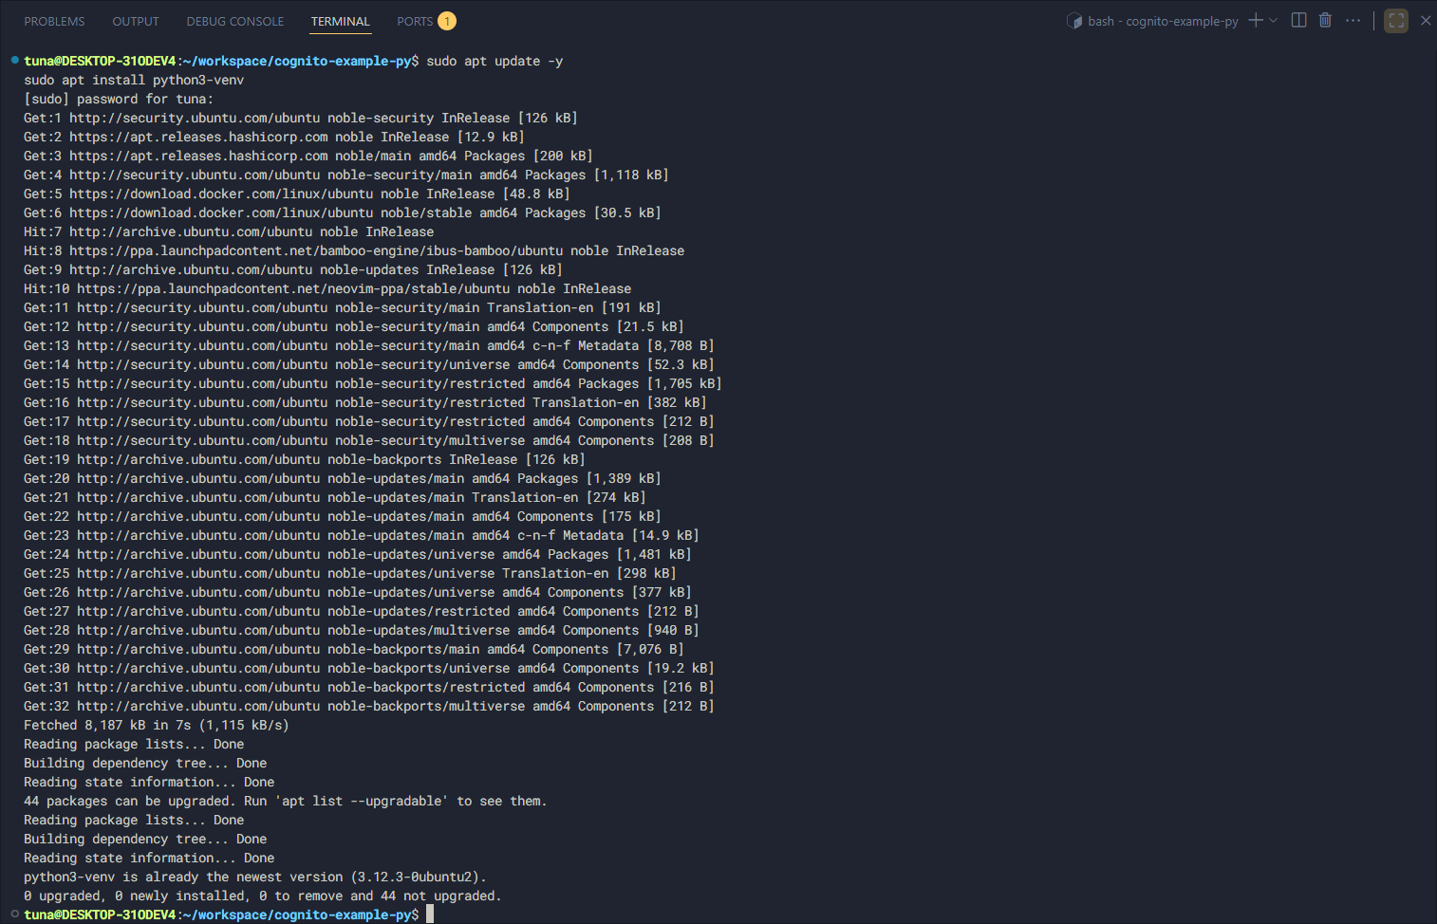Image resolution: width=1437 pixels, height=924 pixels.
Task: Open the DEBUG CONSOLE tab
Action: coord(234,21)
